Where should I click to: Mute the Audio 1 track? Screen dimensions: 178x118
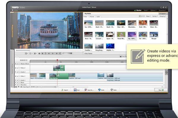coord(16,80)
